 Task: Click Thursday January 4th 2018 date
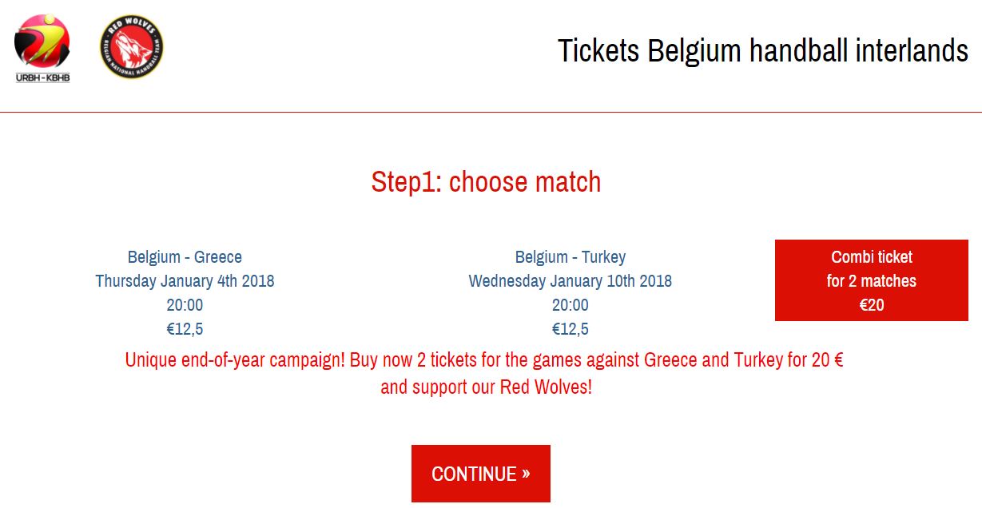pyautogui.click(x=185, y=281)
